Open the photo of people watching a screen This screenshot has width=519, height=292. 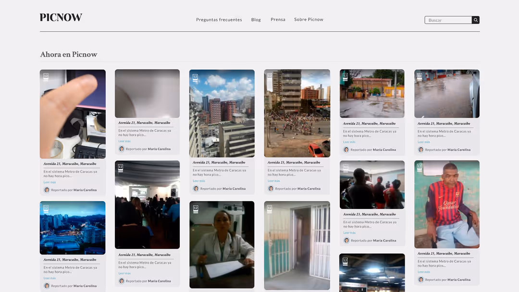pos(372,185)
